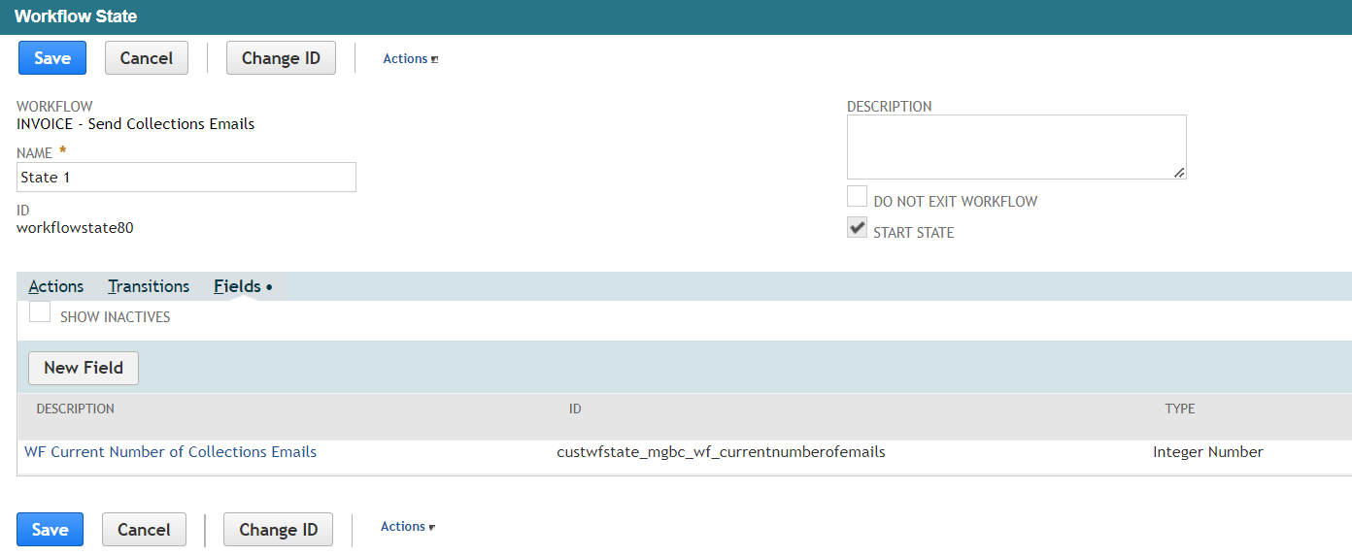1352x556 pixels.
Task: Switch to the Transitions subtab
Action: (x=149, y=286)
